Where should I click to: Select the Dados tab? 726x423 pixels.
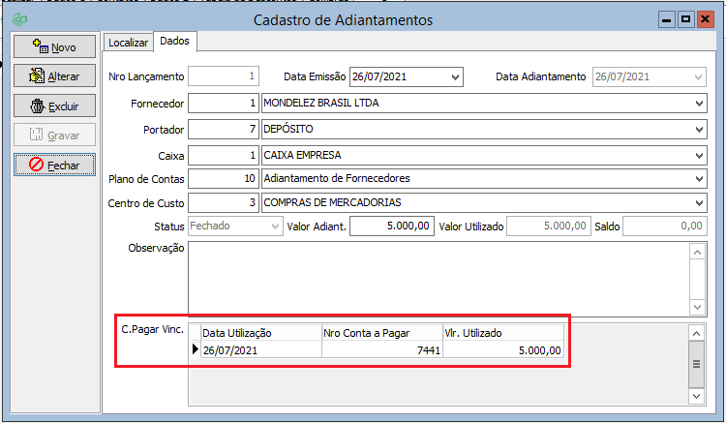tap(175, 41)
